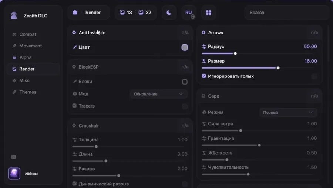Click the sidebar collapse icon above the profile
Screen dimensions: 333x188
click(x=14, y=157)
